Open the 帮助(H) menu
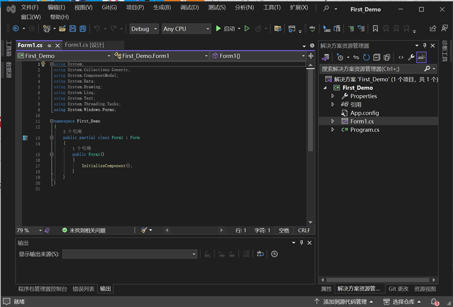 [x=59, y=17]
